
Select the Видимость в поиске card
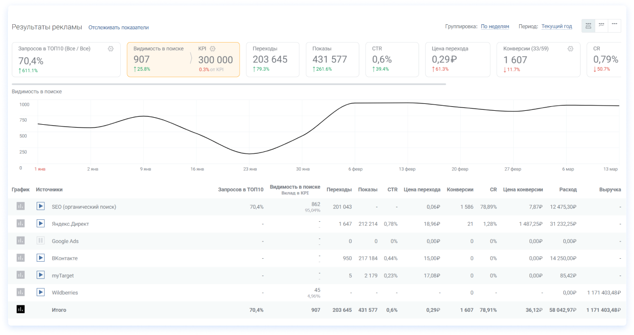183,59
